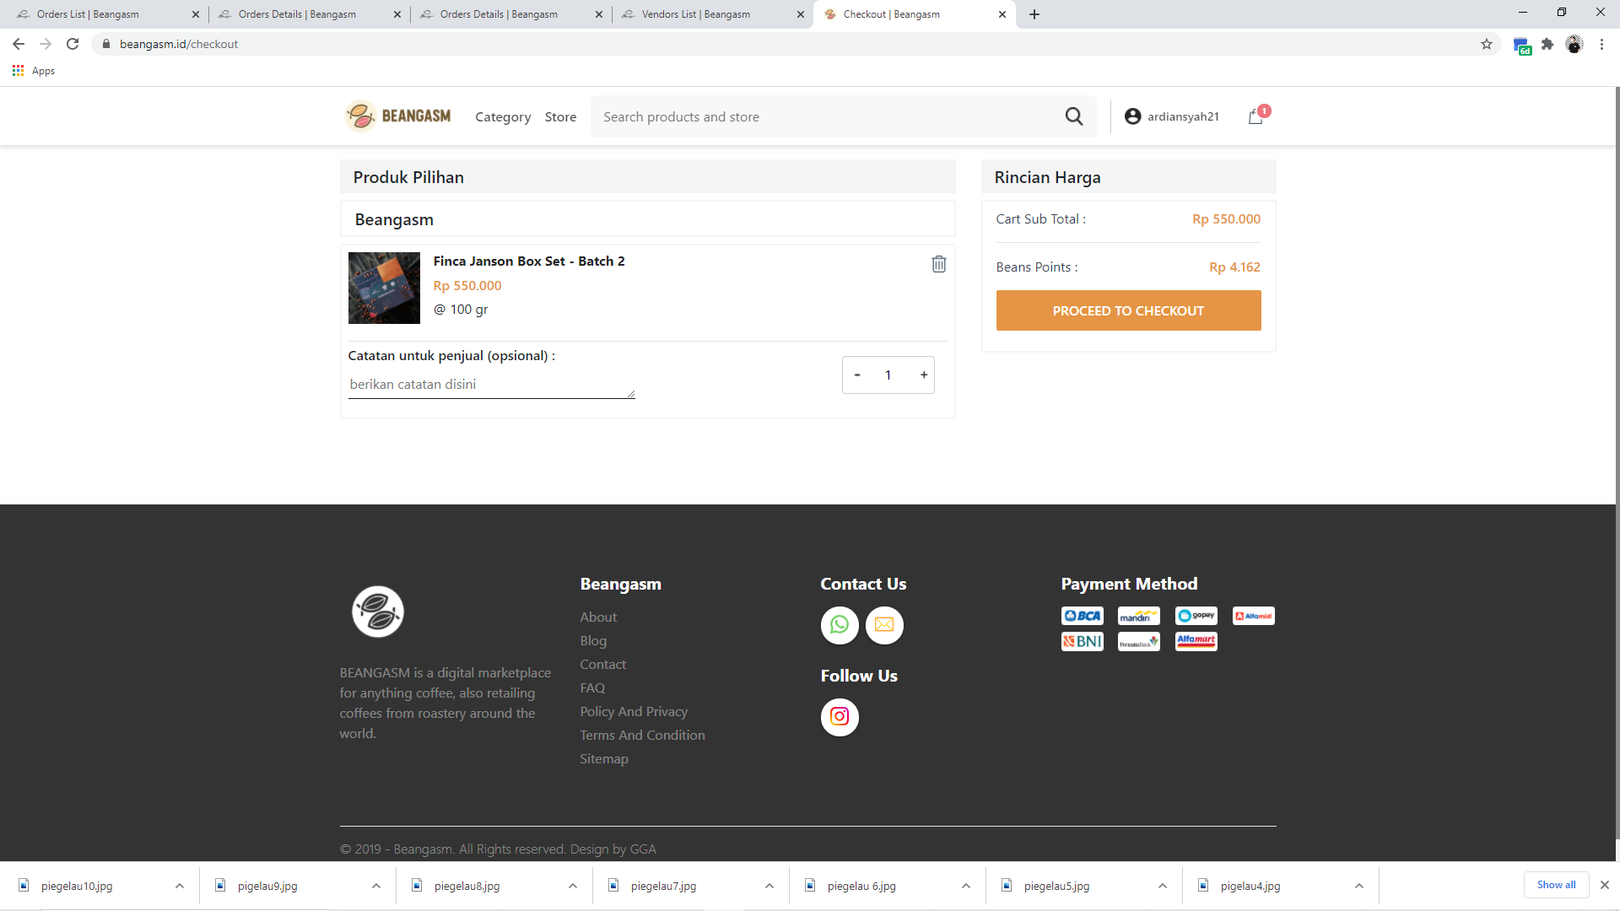The width and height of the screenshot is (1620, 911).
Task: Expand options for pigelau4.jpg download
Action: point(1359,886)
